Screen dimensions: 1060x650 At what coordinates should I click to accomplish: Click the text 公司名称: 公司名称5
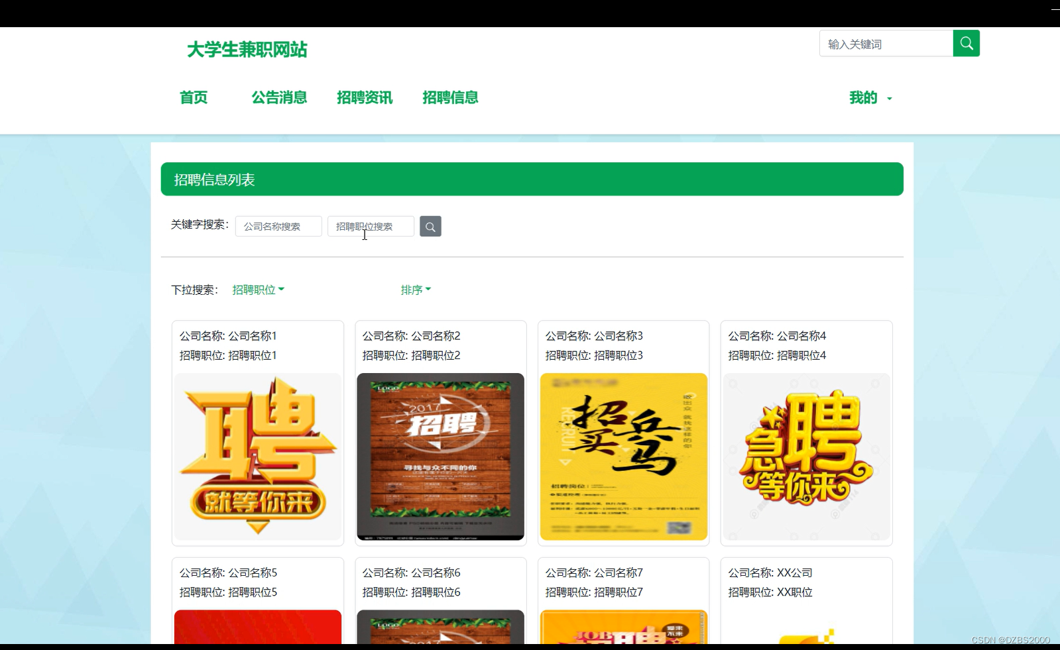coord(228,572)
